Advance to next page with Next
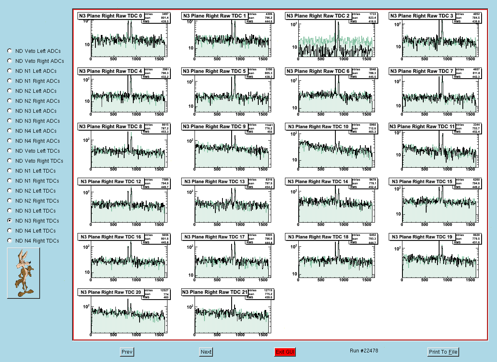This screenshot has height=362, width=497. [x=206, y=352]
